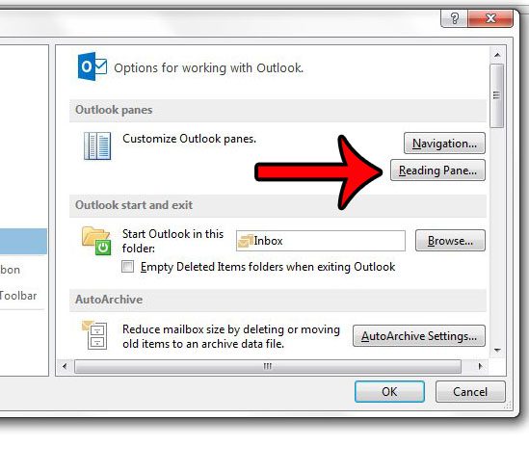Click the horizontal scrollbar right arrow
Image resolution: width=529 pixels, height=472 pixels.
click(x=480, y=366)
